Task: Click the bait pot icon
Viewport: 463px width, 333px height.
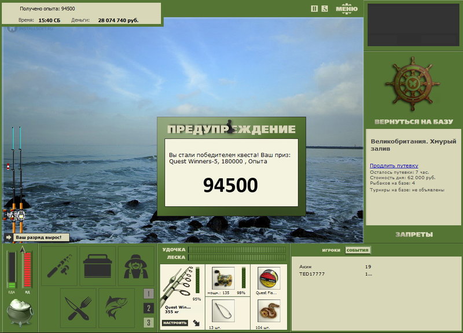Action: tap(20, 312)
